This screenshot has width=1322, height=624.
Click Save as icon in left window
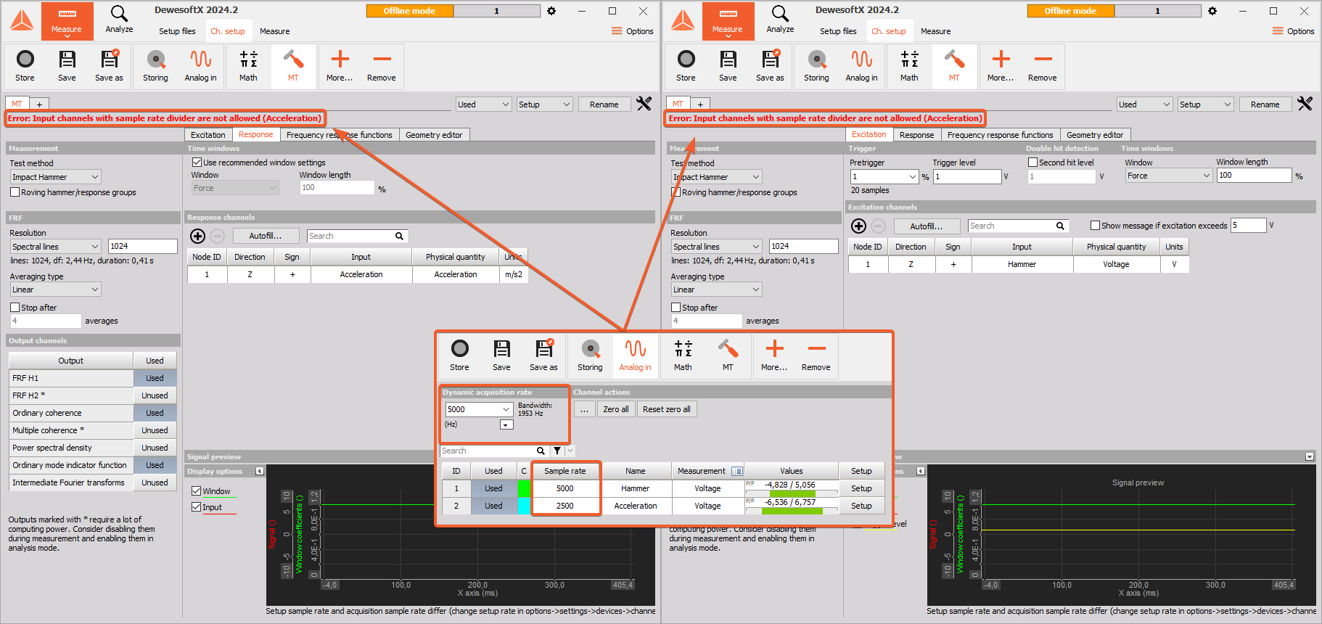(x=109, y=65)
